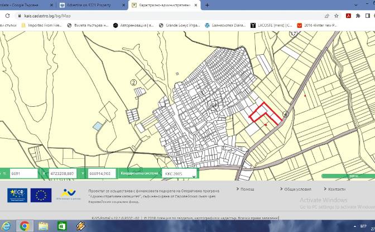Screen dimensions: 375x232
Task: Click the yellow-blue Administrative Capacity logo
Action: (x=68, y=194)
